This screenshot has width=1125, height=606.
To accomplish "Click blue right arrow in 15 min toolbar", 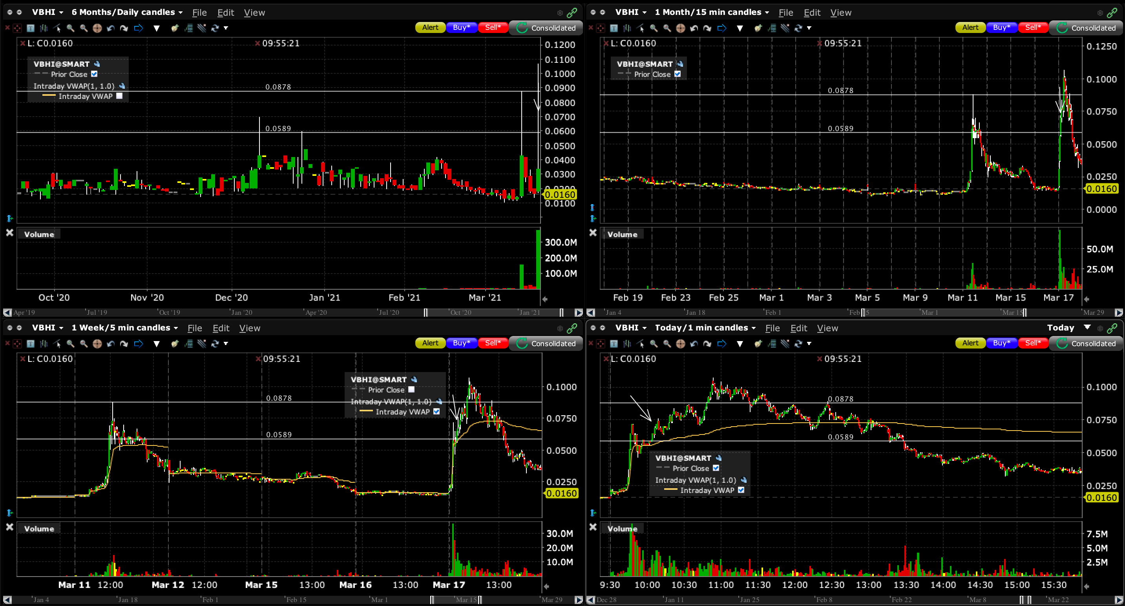I will click(722, 28).
